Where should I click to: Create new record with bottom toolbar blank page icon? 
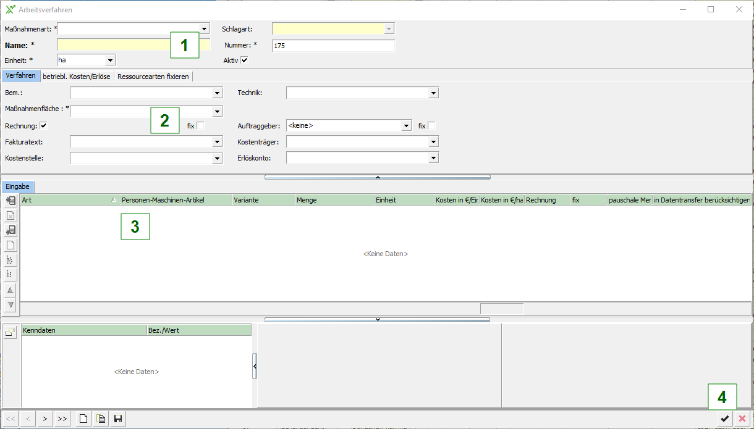(x=82, y=419)
